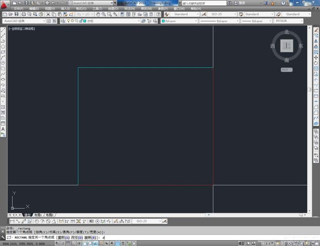Choose 面积(A) option in command line
This screenshot has height=246, width=320.
pyautogui.click(x=64, y=238)
